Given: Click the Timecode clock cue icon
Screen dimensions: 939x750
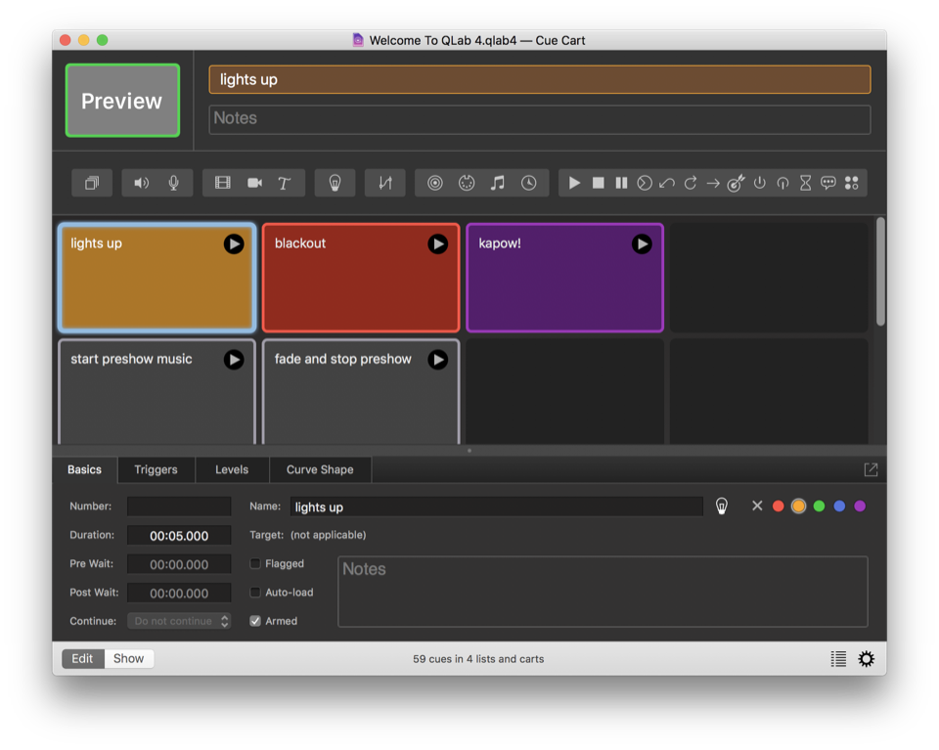Looking at the screenshot, I should point(529,183).
